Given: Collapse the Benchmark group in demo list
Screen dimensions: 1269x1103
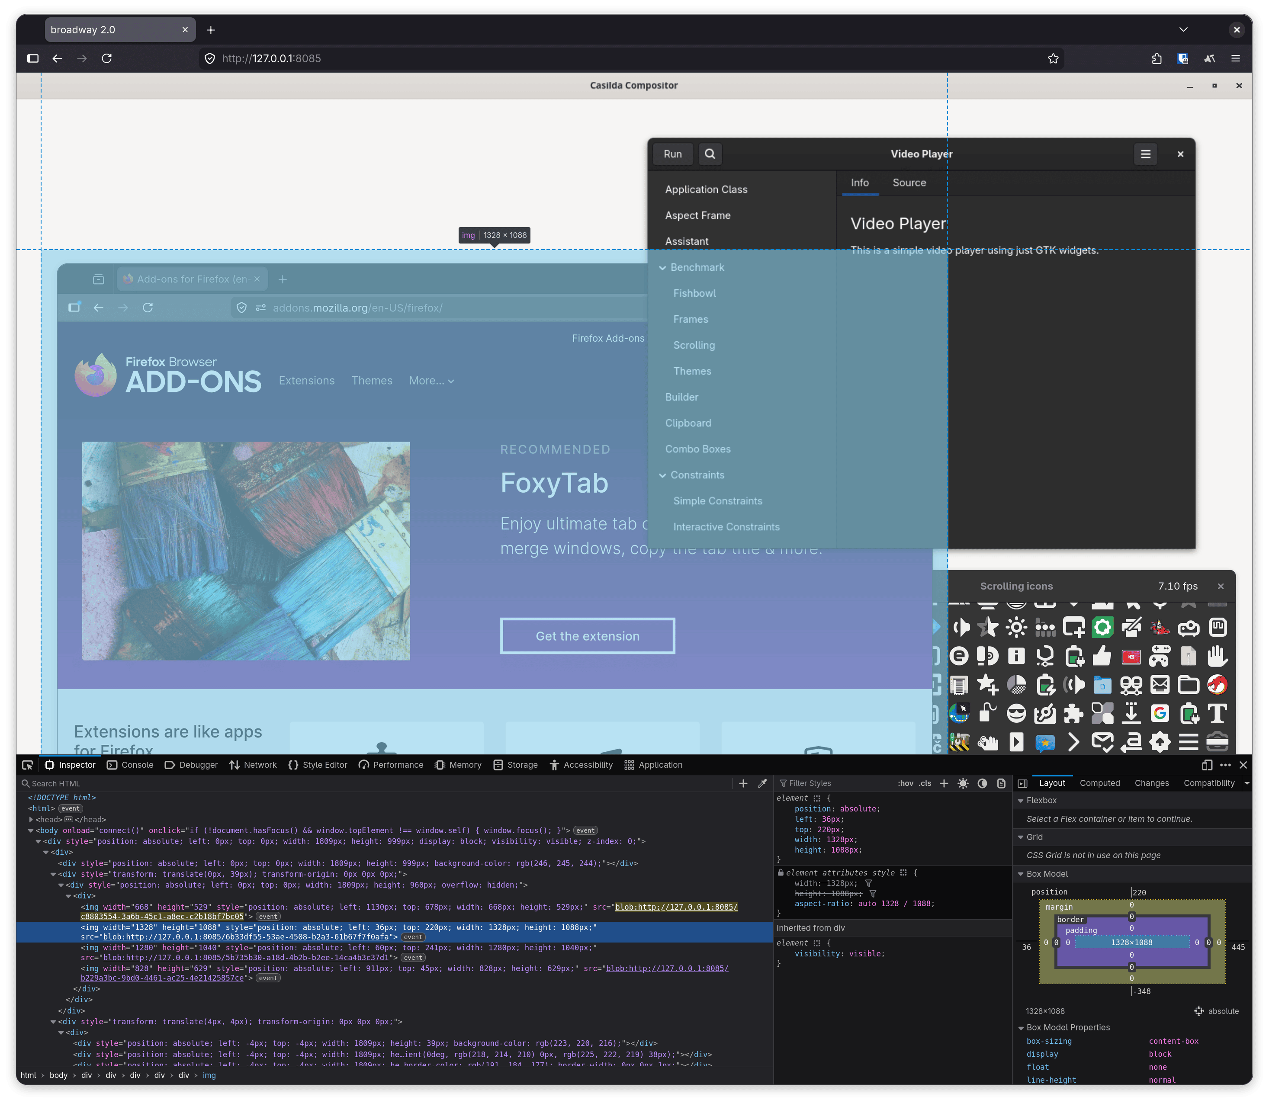Looking at the screenshot, I should [662, 268].
